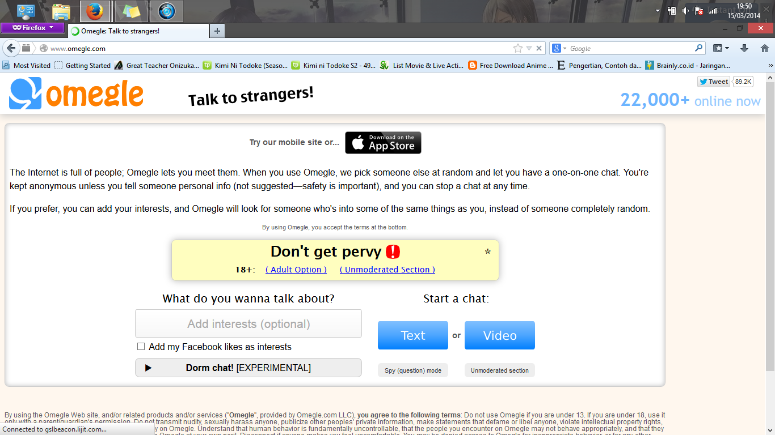The image size is (775, 435).
Task: Show more bookmarks chevron
Action: click(x=770, y=66)
